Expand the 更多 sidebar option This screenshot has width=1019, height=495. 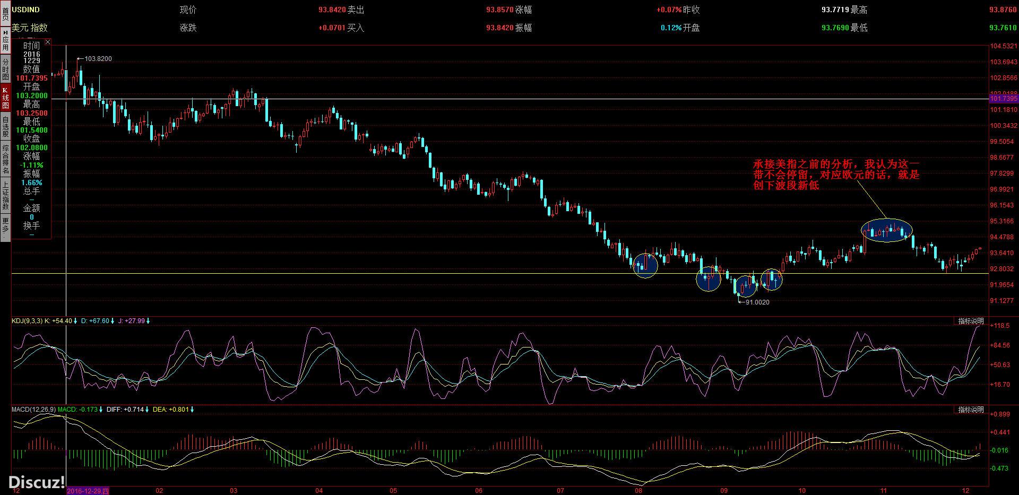click(x=5, y=227)
